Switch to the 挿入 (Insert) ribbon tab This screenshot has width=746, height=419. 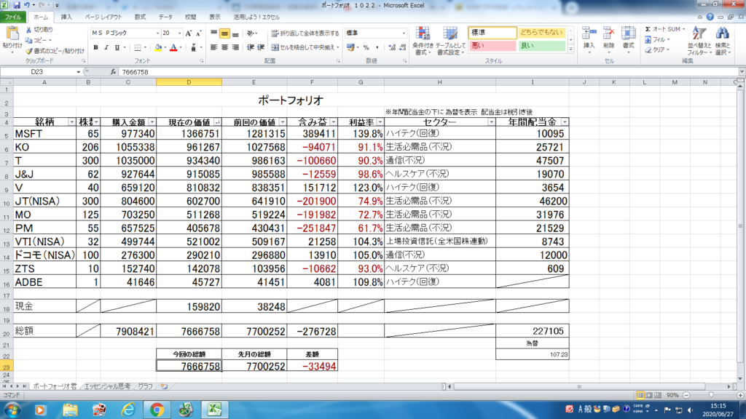tap(66, 17)
